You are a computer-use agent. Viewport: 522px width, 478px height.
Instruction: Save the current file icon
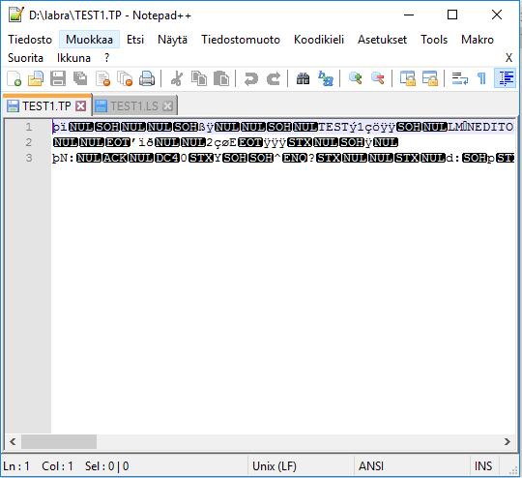tap(58, 78)
